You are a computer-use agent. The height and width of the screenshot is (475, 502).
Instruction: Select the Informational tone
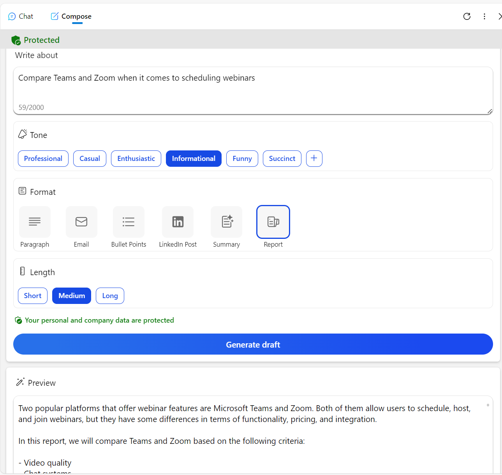click(x=194, y=159)
